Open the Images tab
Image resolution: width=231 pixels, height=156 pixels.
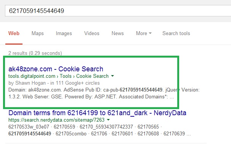[64, 33]
